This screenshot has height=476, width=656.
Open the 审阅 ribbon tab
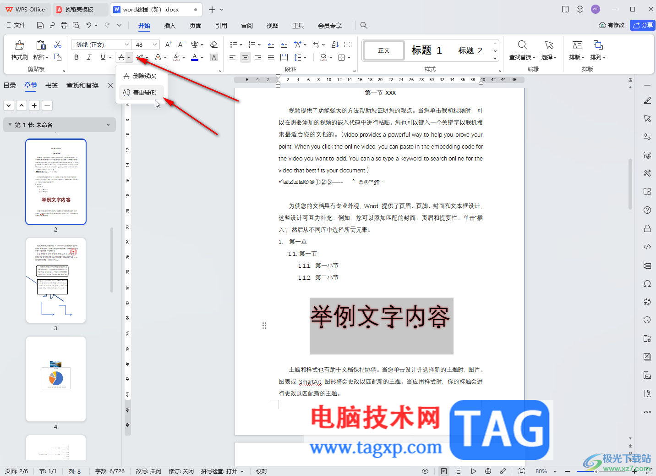click(x=247, y=26)
